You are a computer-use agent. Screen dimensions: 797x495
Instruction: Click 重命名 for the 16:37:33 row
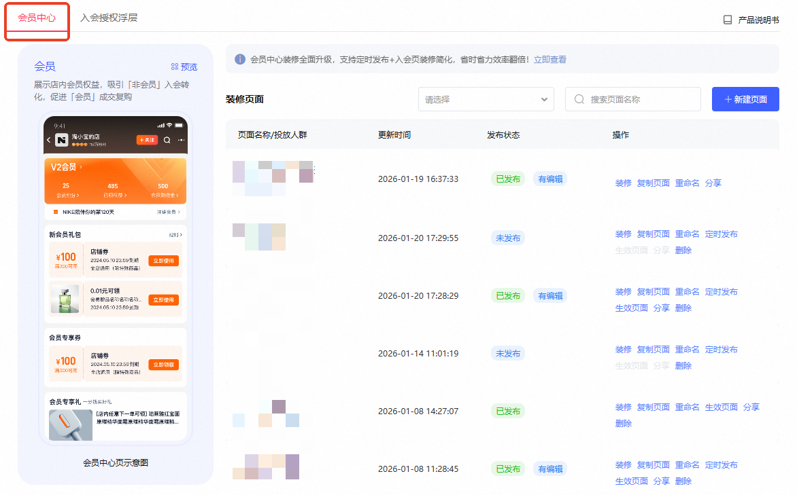(x=688, y=183)
